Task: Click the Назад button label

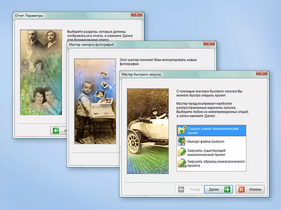Action: pos(194,189)
